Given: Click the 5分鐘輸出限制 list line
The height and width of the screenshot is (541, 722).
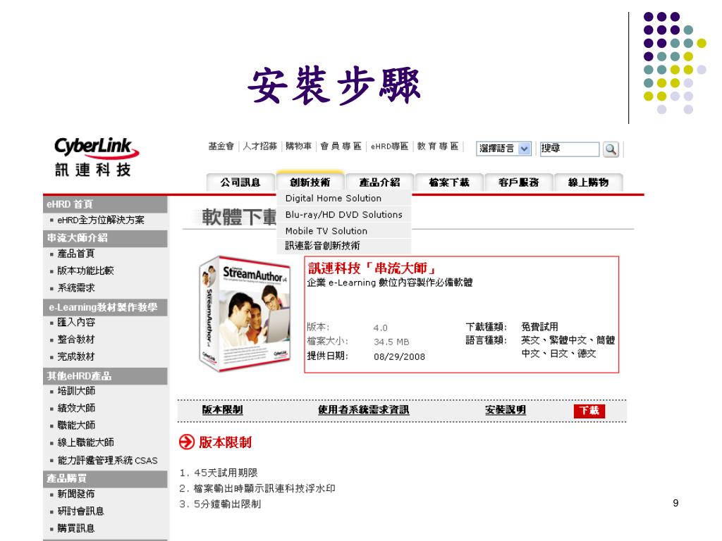Looking at the screenshot, I should point(220,504).
